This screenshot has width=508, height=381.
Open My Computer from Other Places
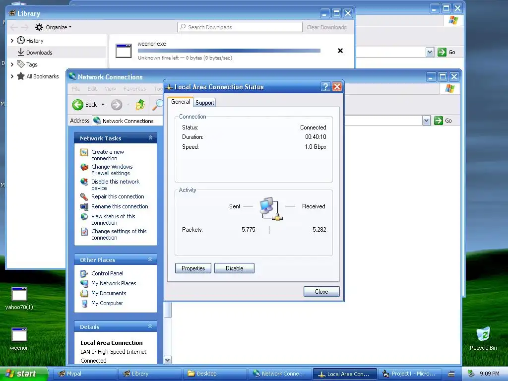(107, 303)
